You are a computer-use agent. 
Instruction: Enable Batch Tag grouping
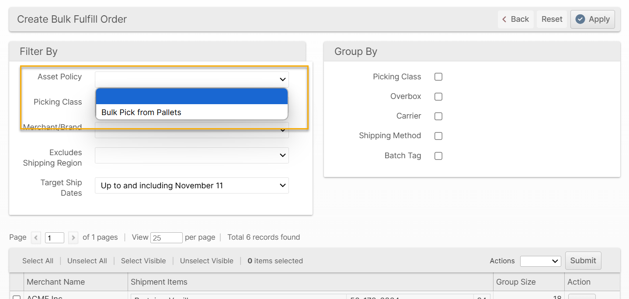point(438,156)
